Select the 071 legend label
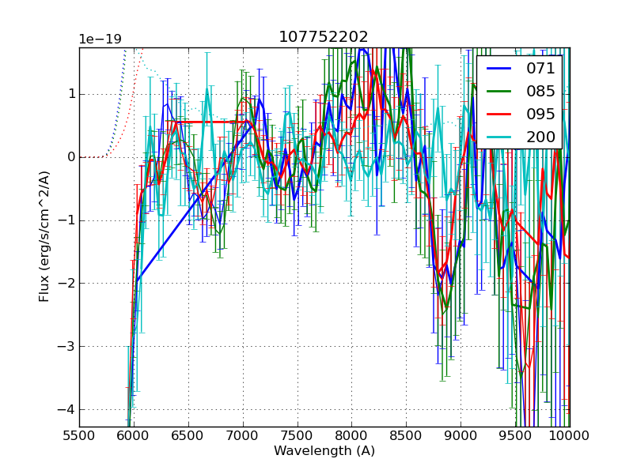This screenshot has width=633, height=474. (540, 69)
